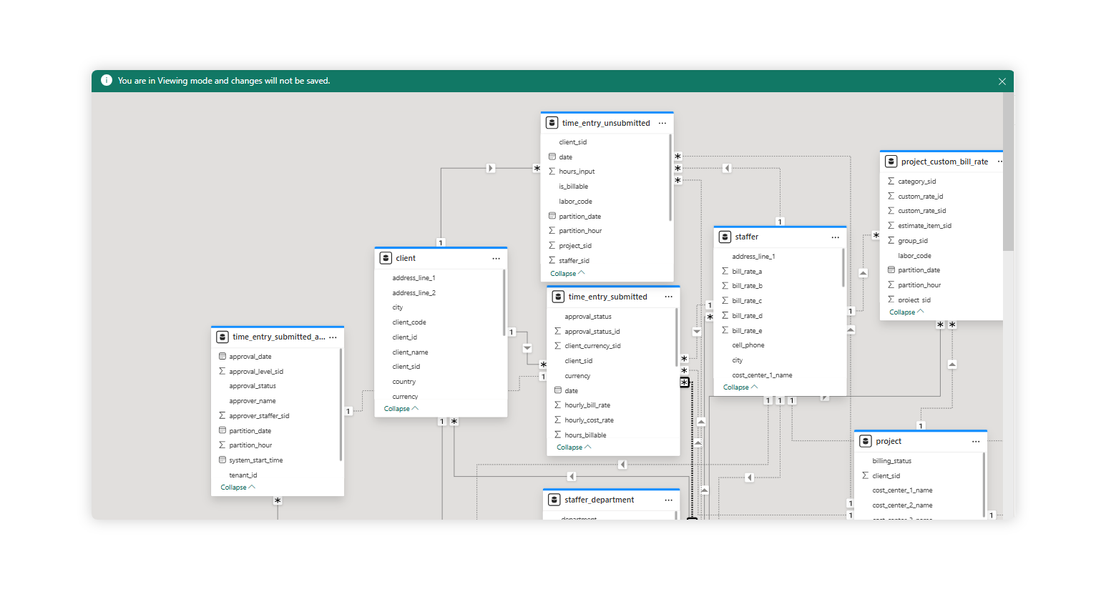Select is_billable field in time_entry_unsubmitted

point(574,187)
